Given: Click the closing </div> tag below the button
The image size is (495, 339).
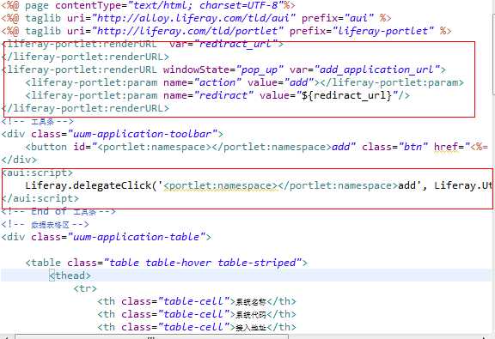Looking at the screenshot, I should pyautogui.click(x=19, y=160).
